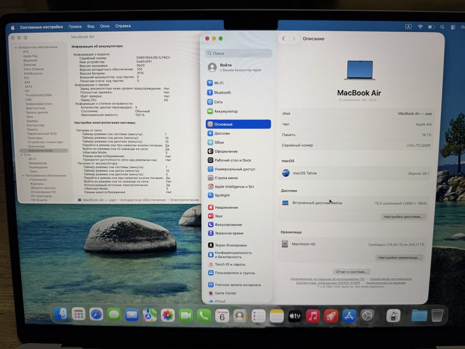The image size is (465, 349).
Task: Open battery status in menu bar
Action: (431, 27)
